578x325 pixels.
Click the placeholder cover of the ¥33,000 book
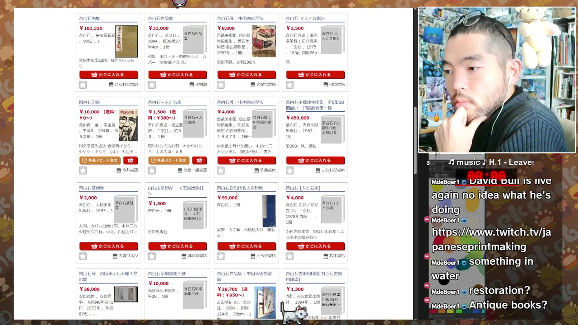pyautogui.click(x=194, y=40)
